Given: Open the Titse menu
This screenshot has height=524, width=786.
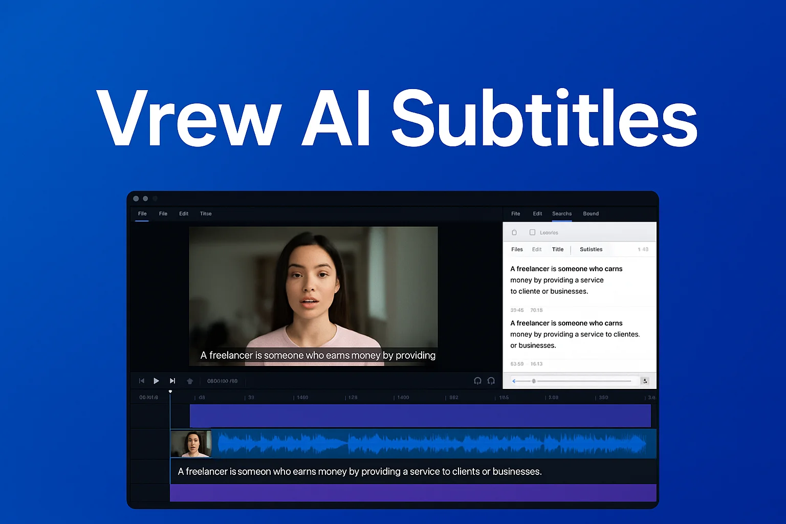Looking at the screenshot, I should 206,214.
